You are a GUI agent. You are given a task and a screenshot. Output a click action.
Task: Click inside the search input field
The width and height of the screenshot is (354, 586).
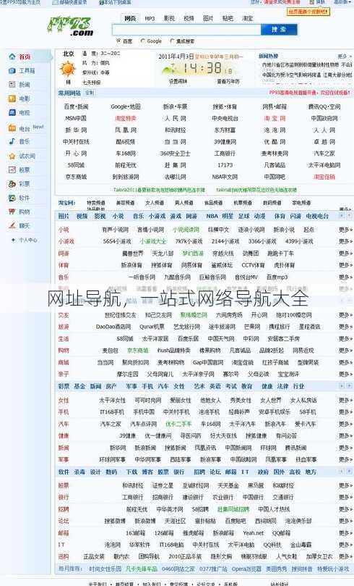click(186, 30)
